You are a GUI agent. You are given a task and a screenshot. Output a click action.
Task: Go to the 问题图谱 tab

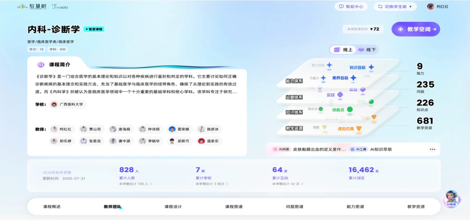(294, 207)
